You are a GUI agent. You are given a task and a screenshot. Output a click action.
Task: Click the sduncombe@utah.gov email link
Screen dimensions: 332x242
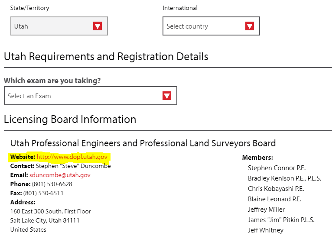pyautogui.click(x=60, y=175)
